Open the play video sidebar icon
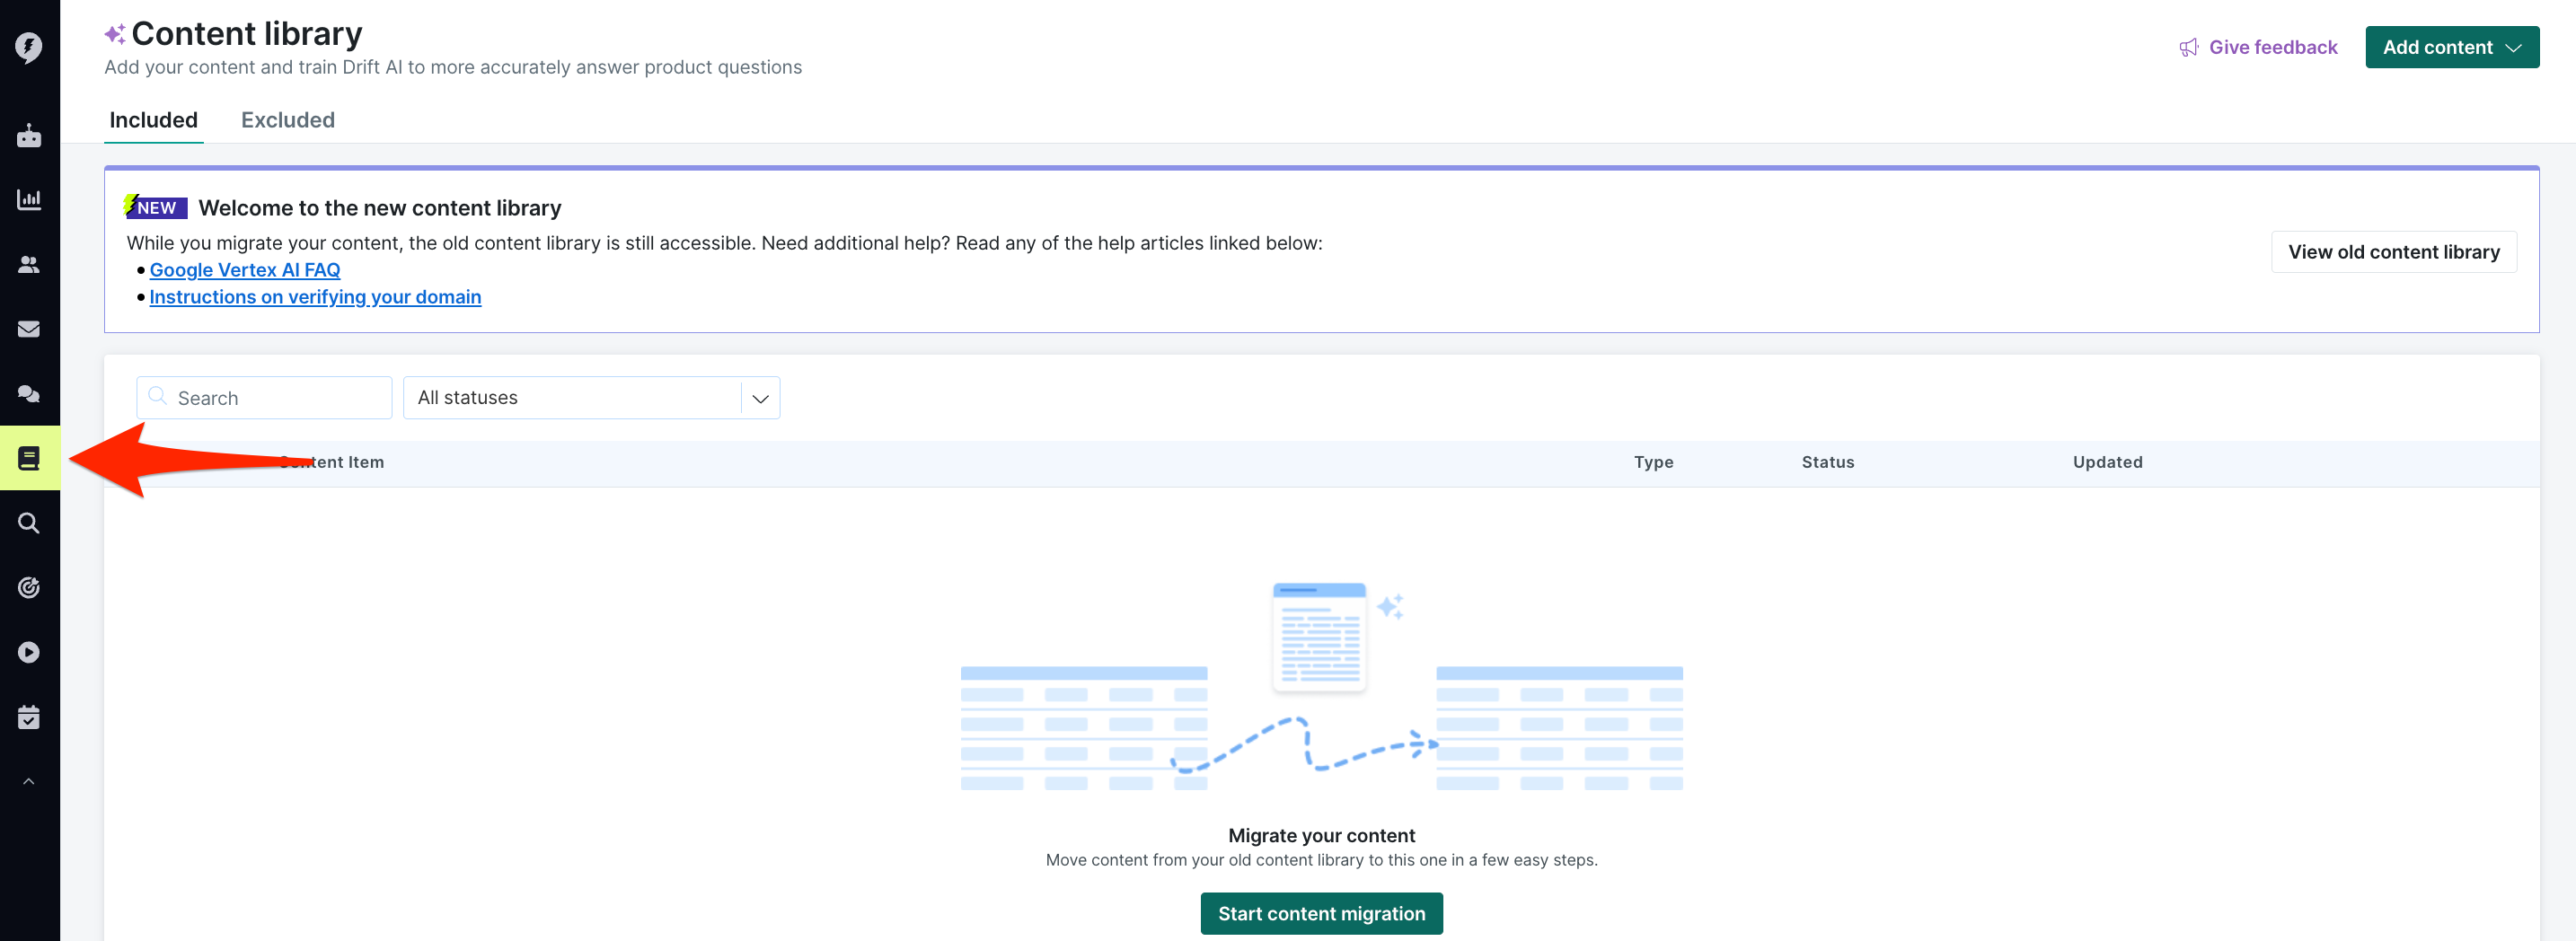2576x941 pixels. pyautogui.click(x=29, y=652)
